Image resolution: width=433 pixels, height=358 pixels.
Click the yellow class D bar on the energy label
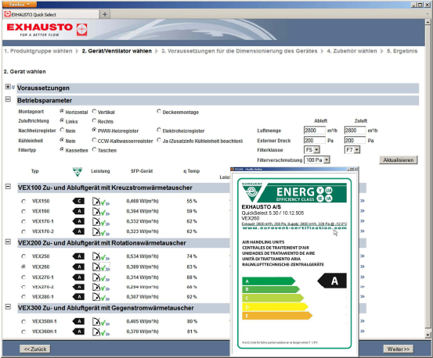pos(275,307)
